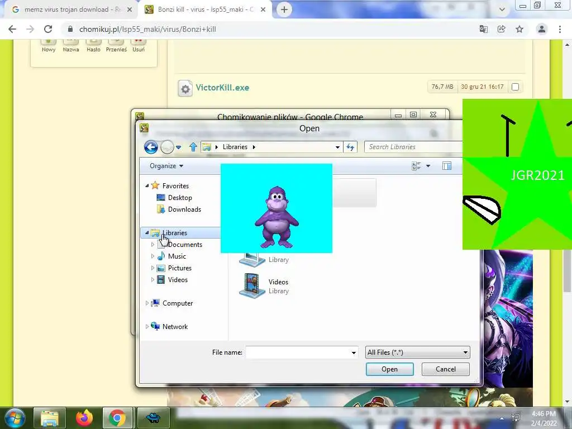Click the Nazwa folder tool
This screenshot has height=429, width=572.
(71, 46)
